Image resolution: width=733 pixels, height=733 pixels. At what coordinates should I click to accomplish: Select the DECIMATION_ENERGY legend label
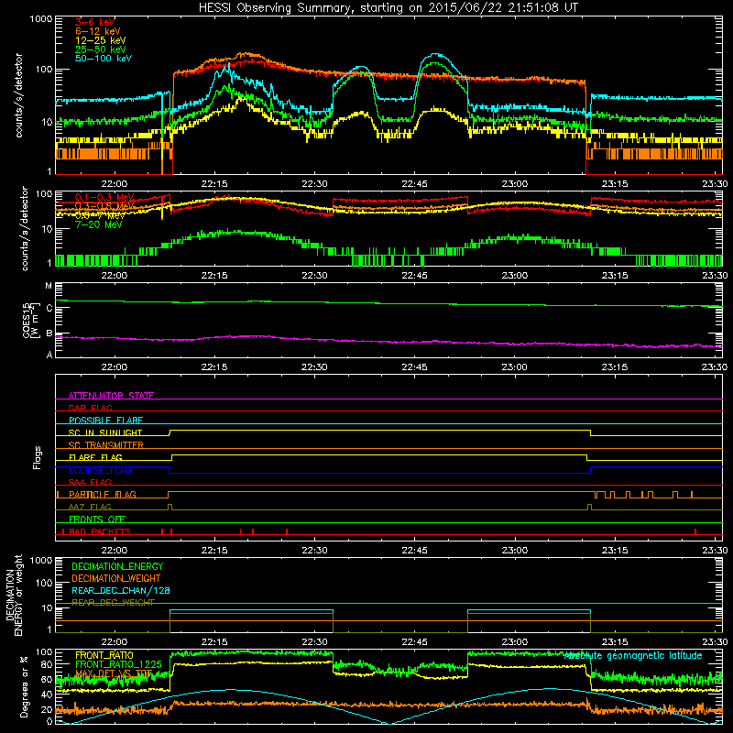pos(117,566)
